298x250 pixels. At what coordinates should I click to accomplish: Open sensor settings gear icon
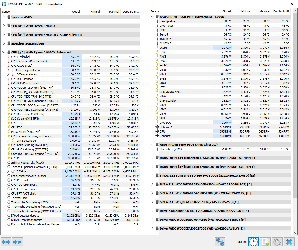pos(277,242)
